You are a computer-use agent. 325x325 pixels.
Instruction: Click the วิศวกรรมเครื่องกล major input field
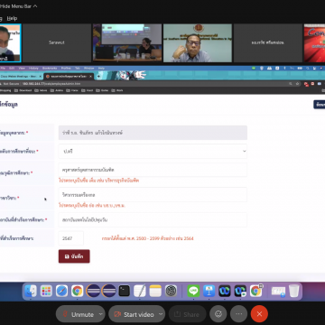click(153, 195)
